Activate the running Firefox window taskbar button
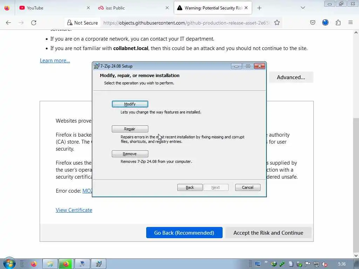359x269 pixels. [x=66, y=264]
